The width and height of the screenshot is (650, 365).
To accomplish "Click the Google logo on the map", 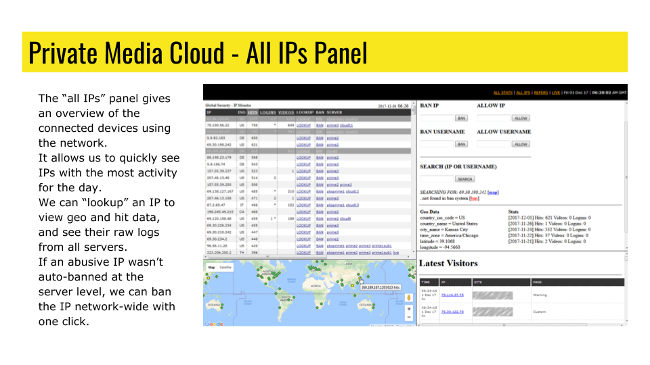I will click(214, 324).
